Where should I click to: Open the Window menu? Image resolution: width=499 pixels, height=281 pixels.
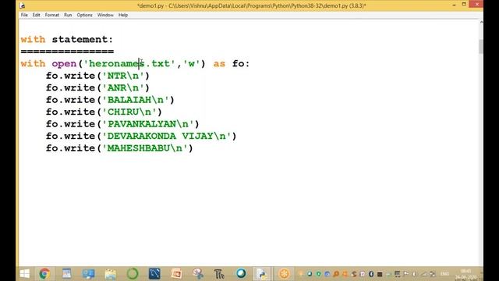coord(105,15)
